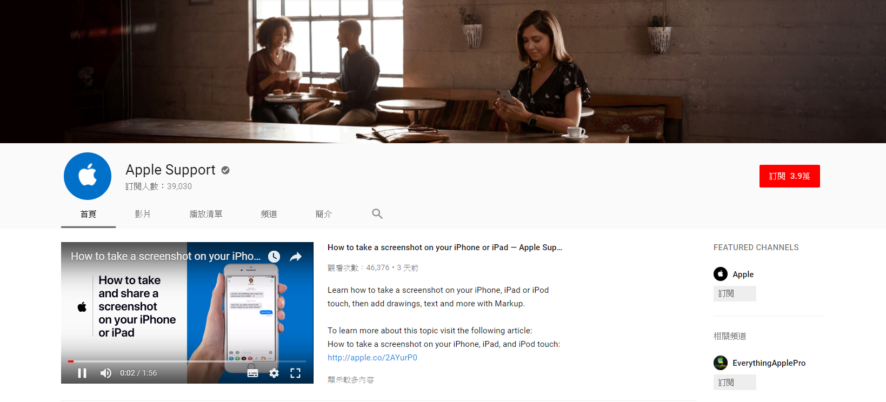
Task: Click the Apple Support channel avatar
Action: [x=88, y=176]
